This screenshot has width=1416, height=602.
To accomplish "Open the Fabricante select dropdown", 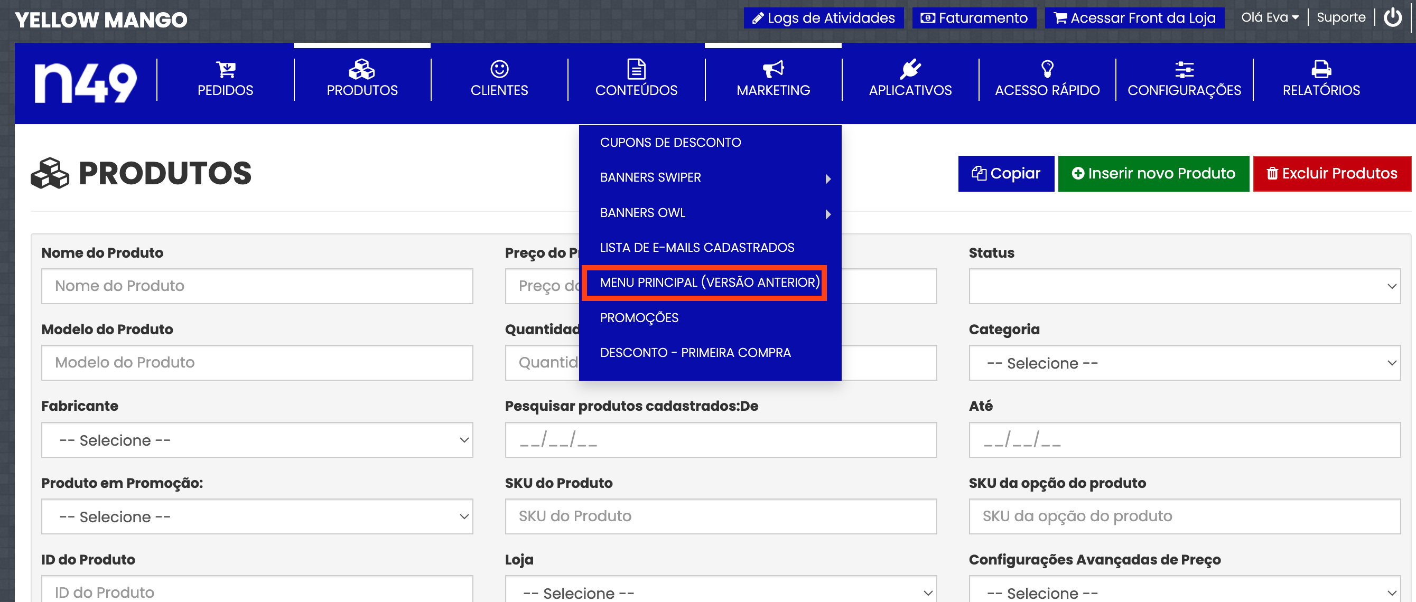I will coord(257,440).
